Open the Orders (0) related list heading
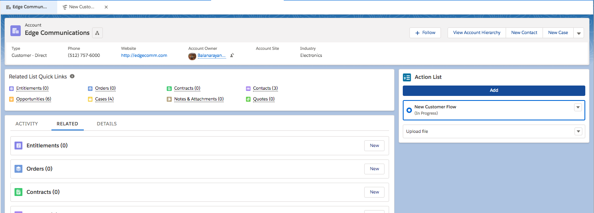The height and width of the screenshot is (213, 594). pos(39,169)
